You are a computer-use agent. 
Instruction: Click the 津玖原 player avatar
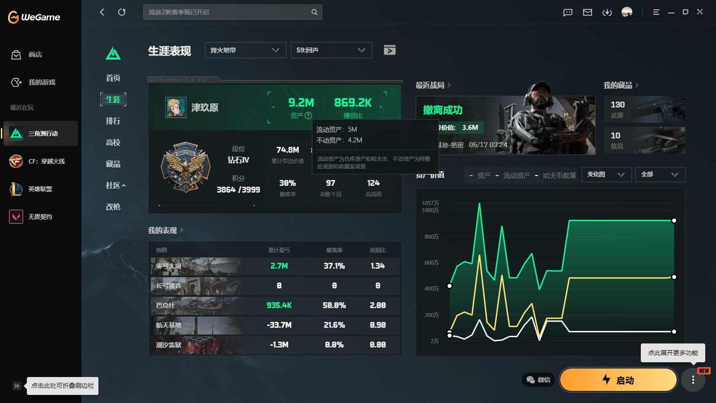(x=176, y=107)
